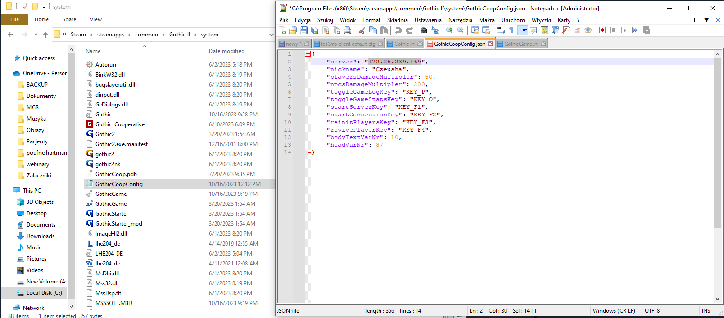This screenshot has height=318, width=724.
Task: Close the nowy 1 tab
Action: (x=307, y=44)
